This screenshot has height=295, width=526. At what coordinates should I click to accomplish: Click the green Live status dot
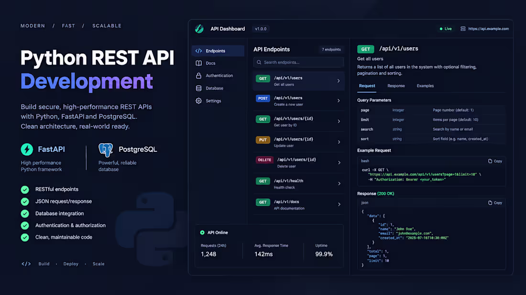point(441,29)
